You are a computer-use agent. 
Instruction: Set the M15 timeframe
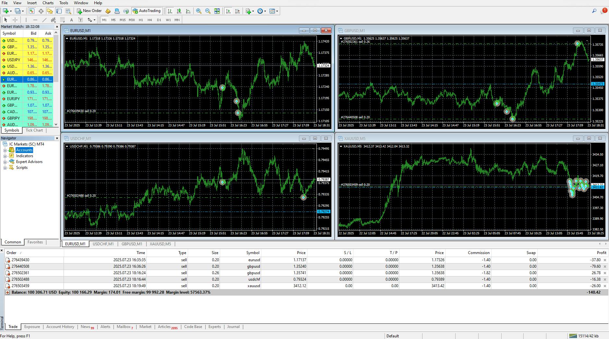point(122,20)
